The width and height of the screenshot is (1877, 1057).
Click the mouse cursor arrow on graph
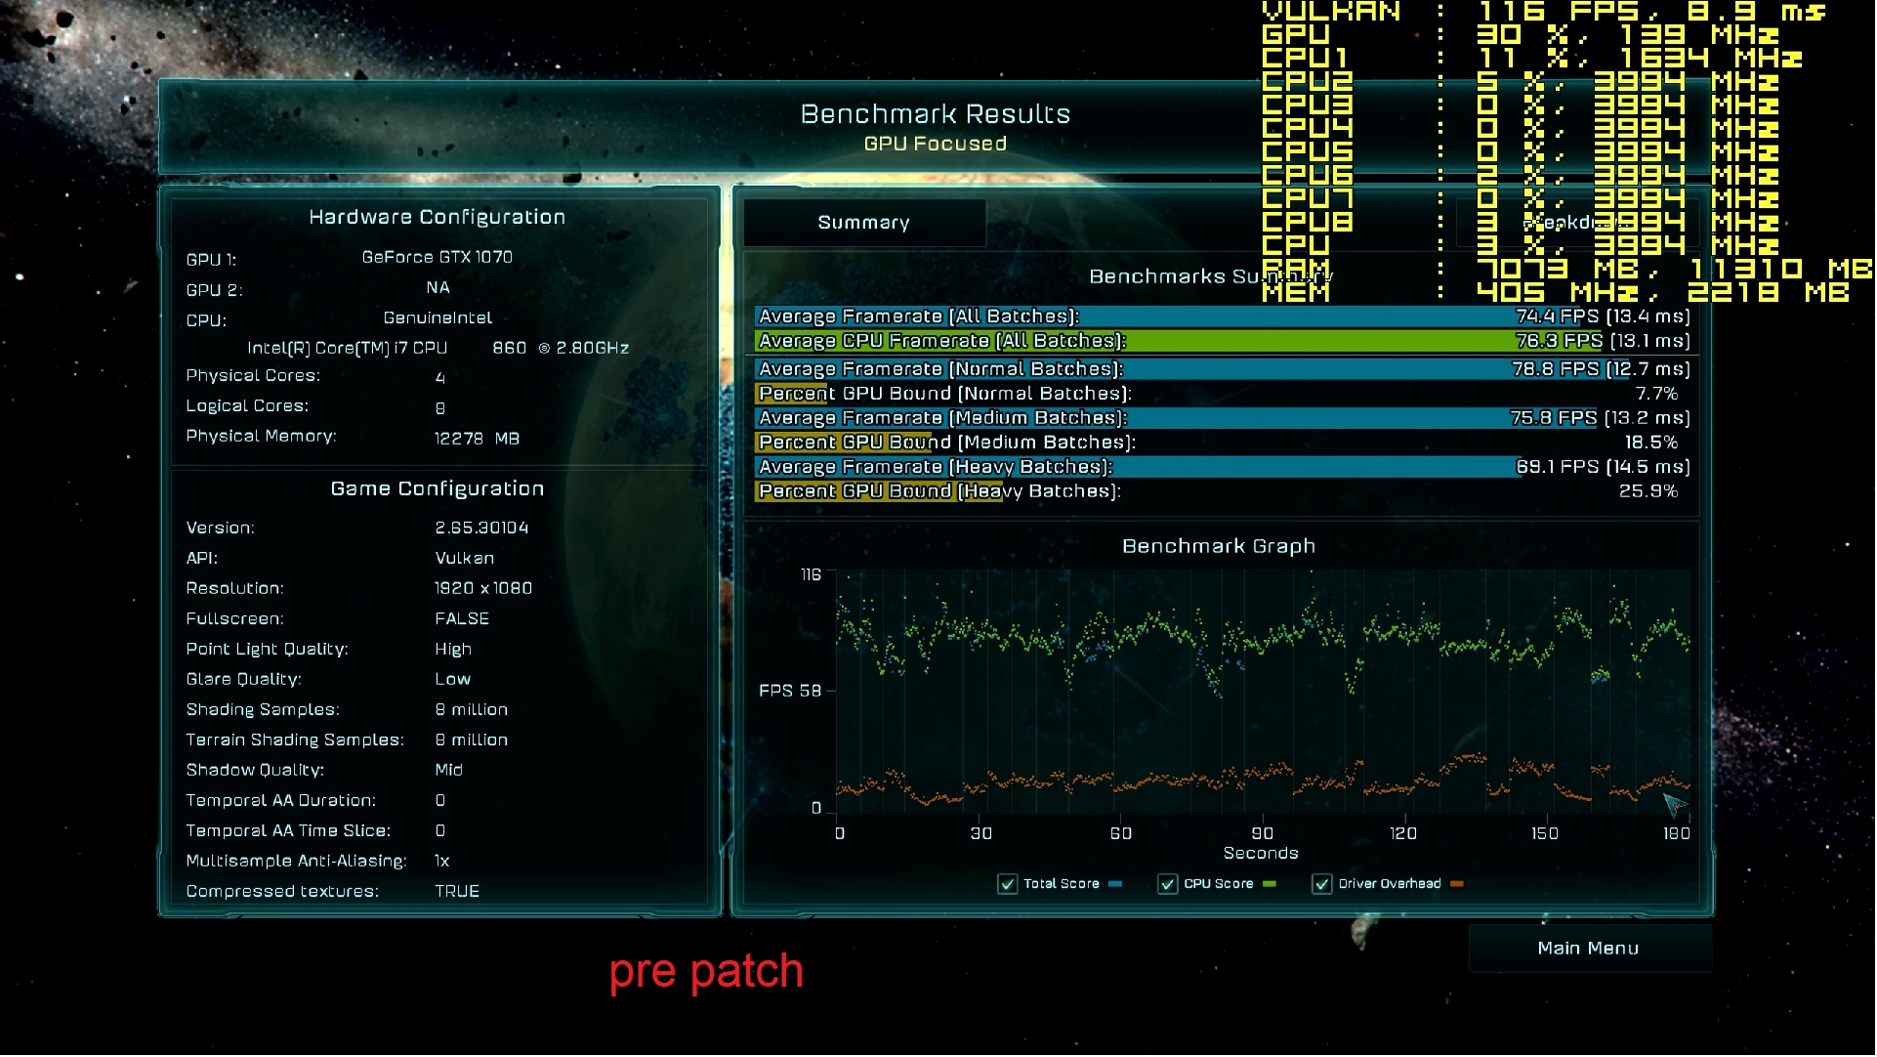click(x=1673, y=804)
